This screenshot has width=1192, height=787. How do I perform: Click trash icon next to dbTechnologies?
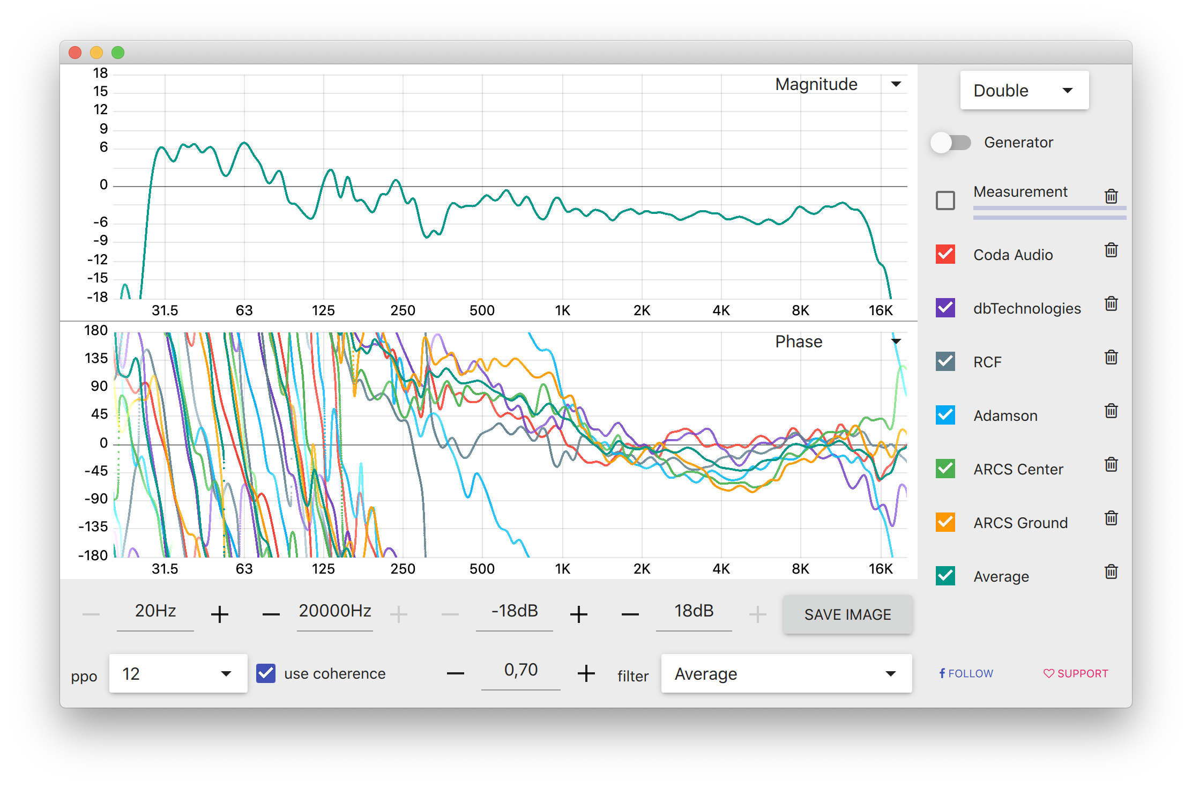pyautogui.click(x=1111, y=304)
